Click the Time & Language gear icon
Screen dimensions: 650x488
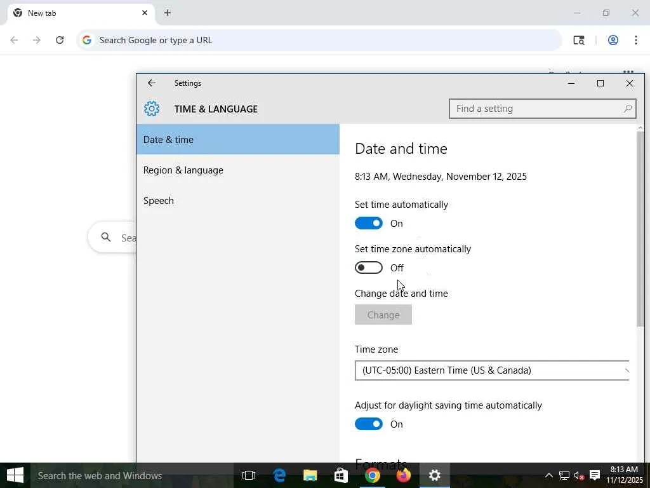tap(152, 109)
